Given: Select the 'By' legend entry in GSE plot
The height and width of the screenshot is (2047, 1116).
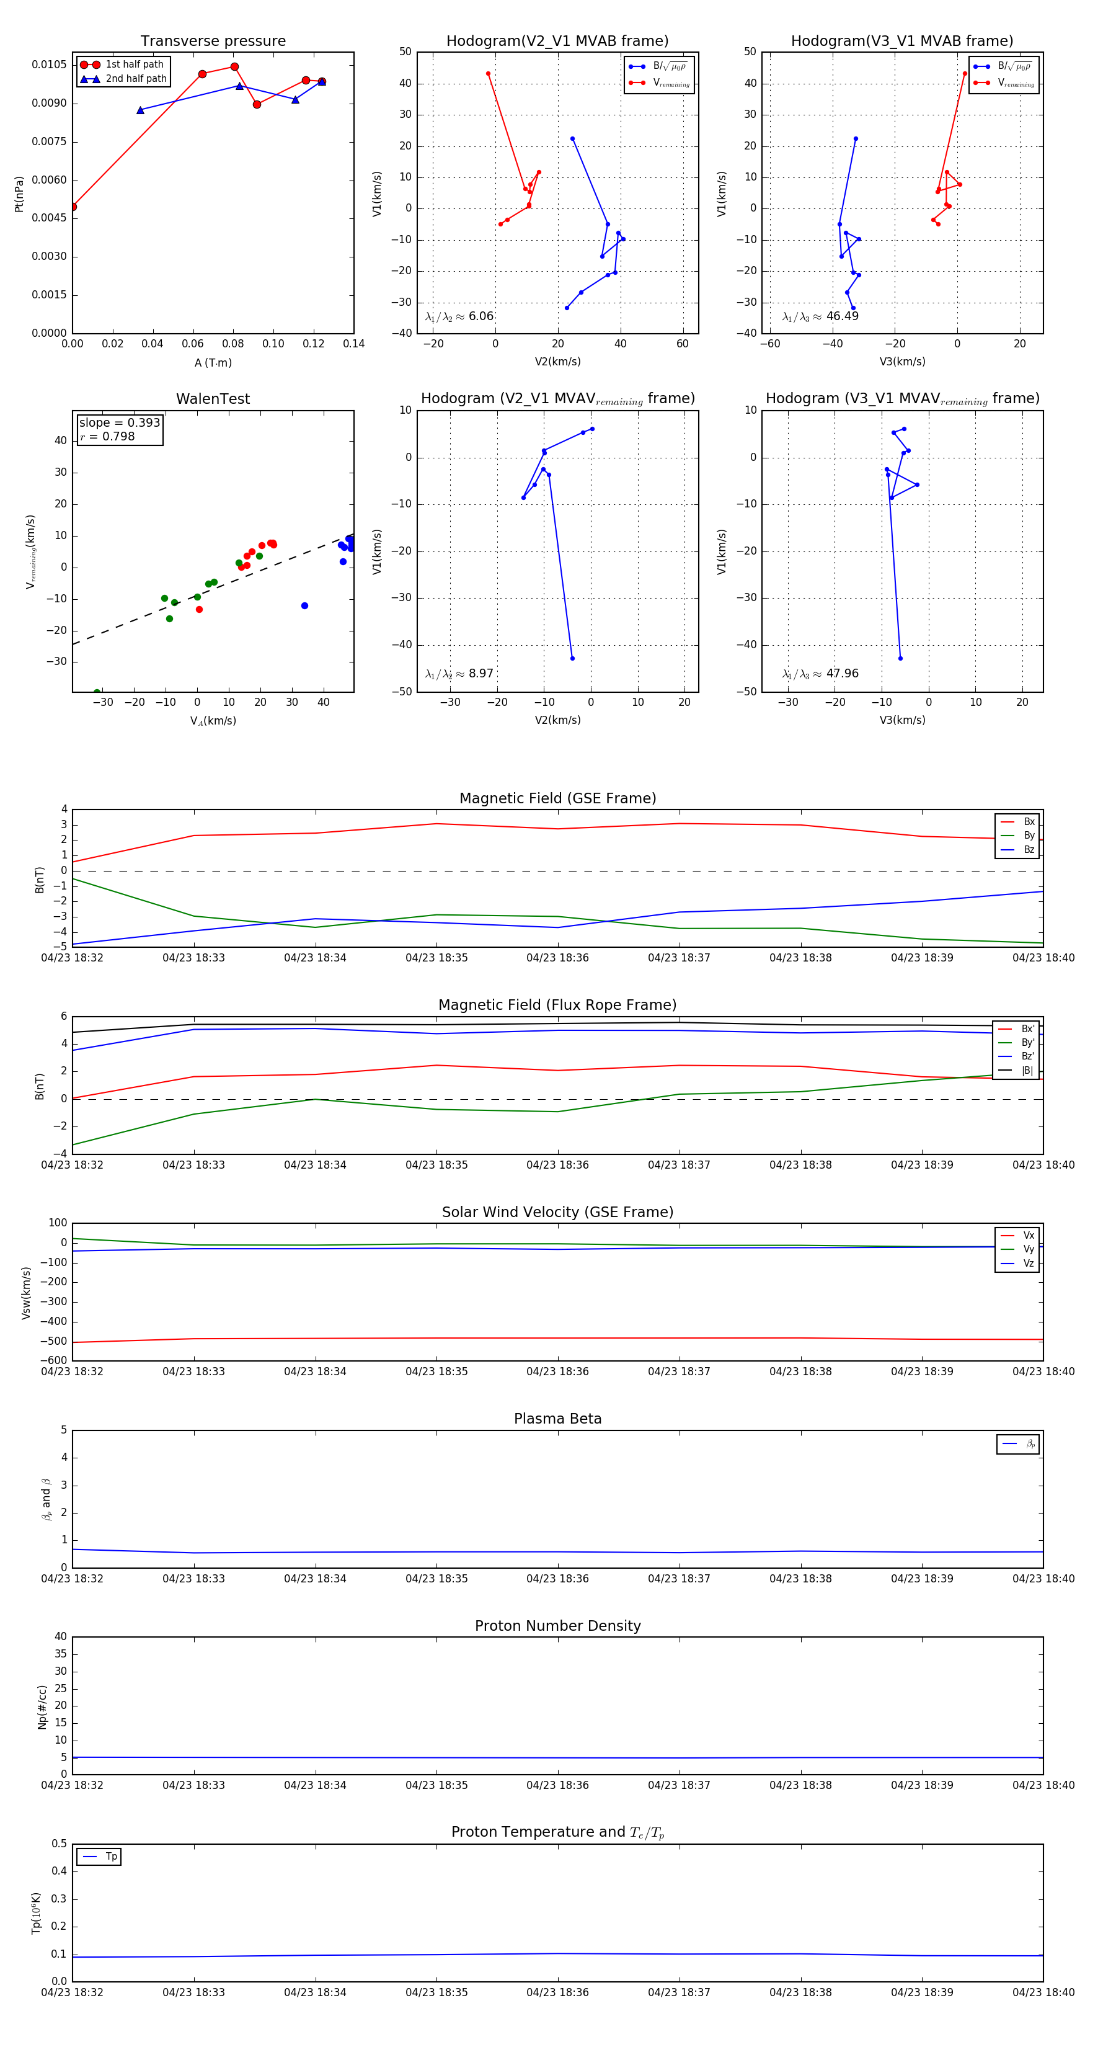Looking at the screenshot, I should tap(1017, 835).
